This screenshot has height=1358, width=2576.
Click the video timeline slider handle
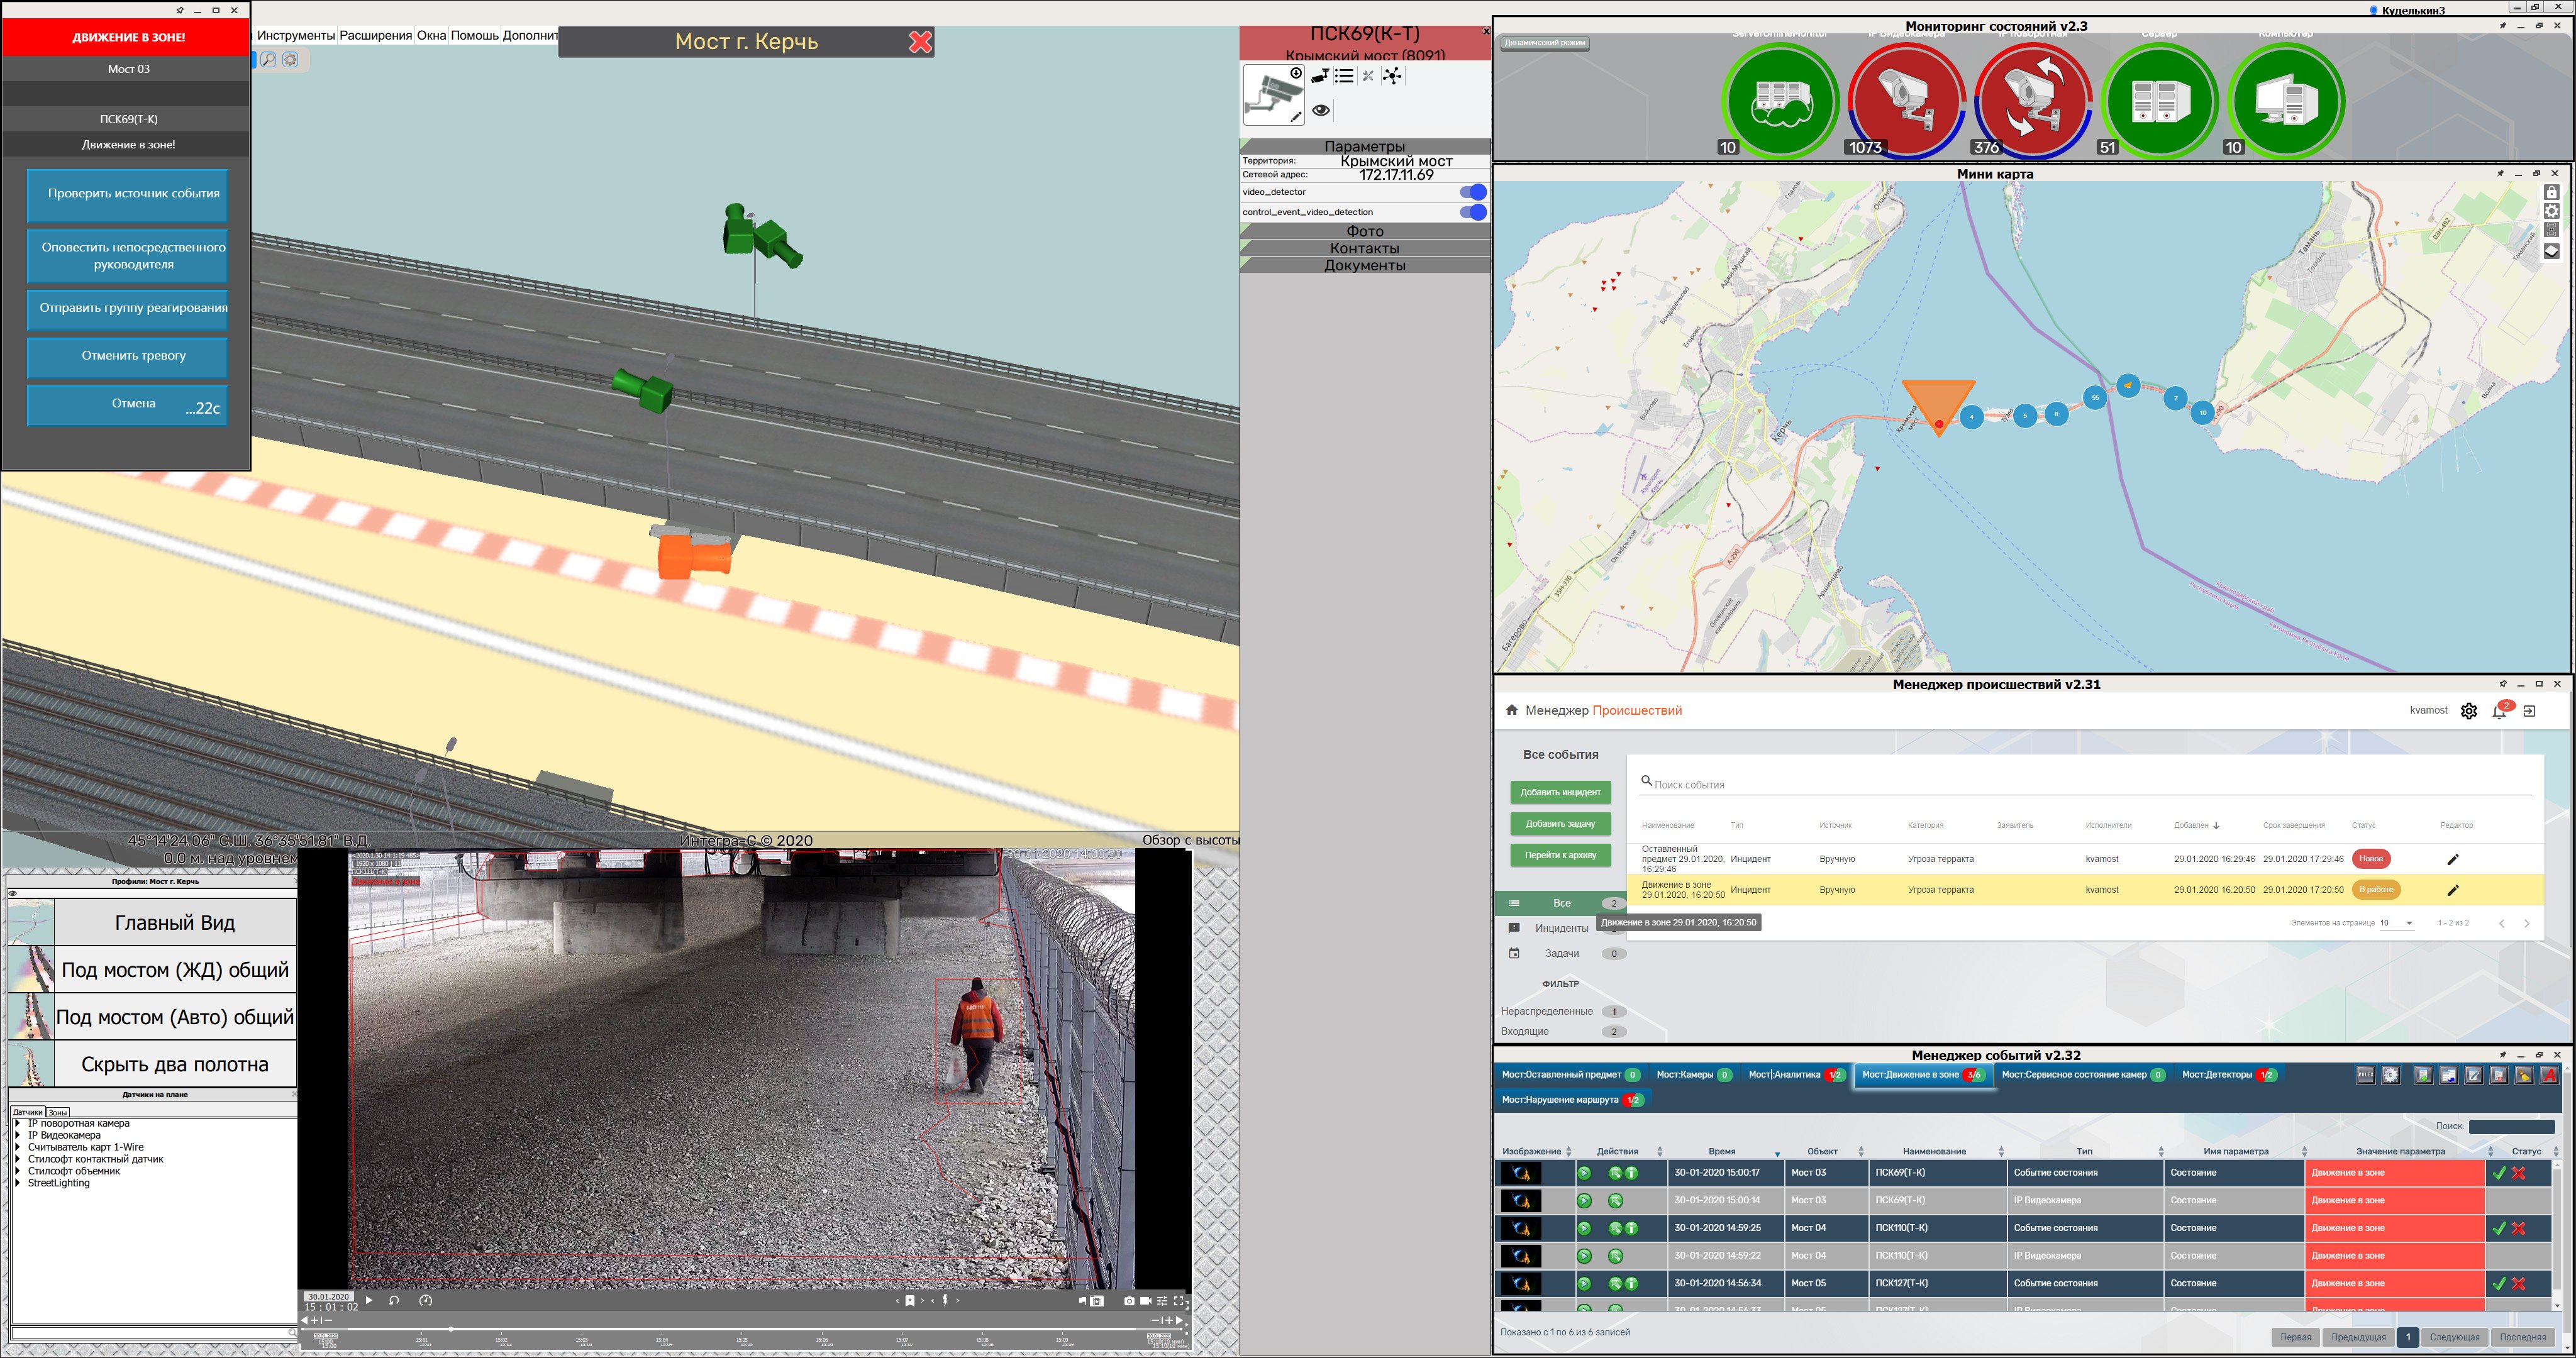(451, 1328)
